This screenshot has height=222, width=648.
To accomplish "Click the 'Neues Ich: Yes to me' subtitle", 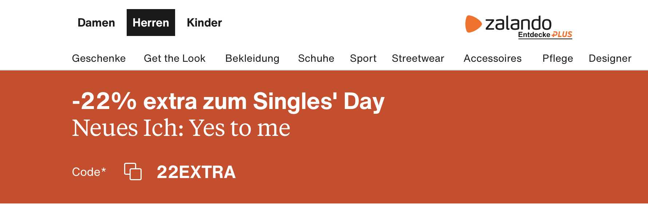I will coord(181,128).
